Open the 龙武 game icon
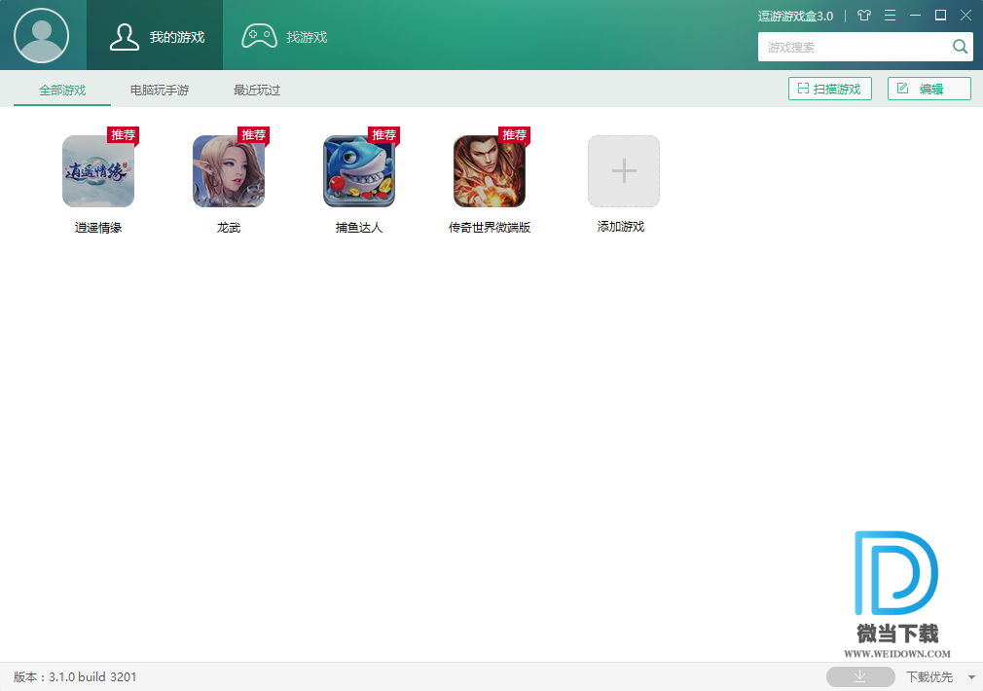Viewport: 983px width, 691px height. pos(229,171)
